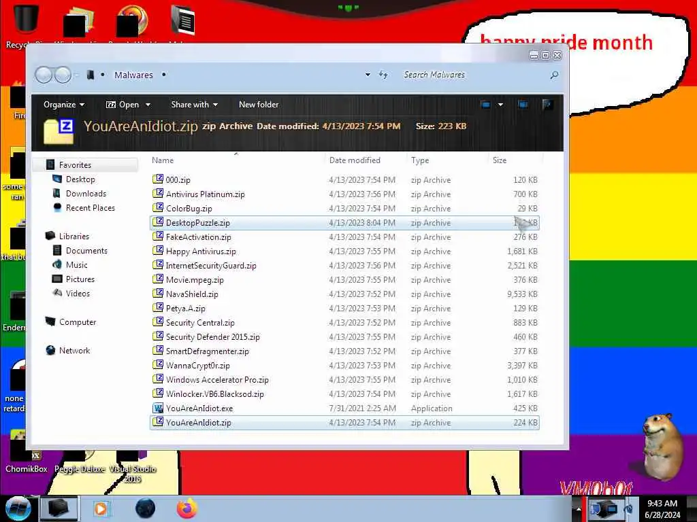Click the Network icon in navigation pane
The width and height of the screenshot is (697, 522).
click(x=50, y=350)
